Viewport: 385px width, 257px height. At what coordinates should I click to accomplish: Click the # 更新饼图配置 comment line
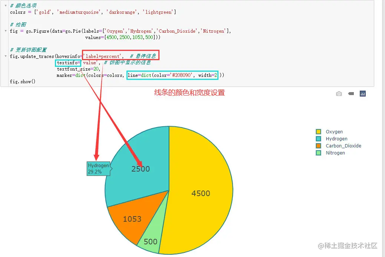(x=28, y=50)
